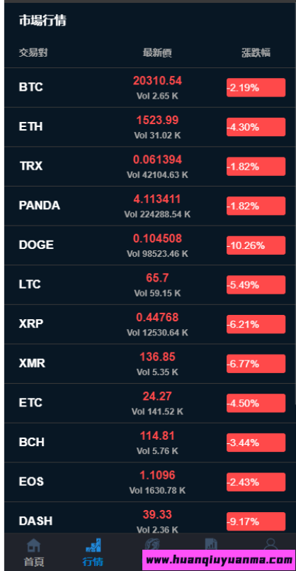This screenshot has height=571, width=296.
Task: Sort by 張跌幅 column header
Action: click(x=256, y=52)
